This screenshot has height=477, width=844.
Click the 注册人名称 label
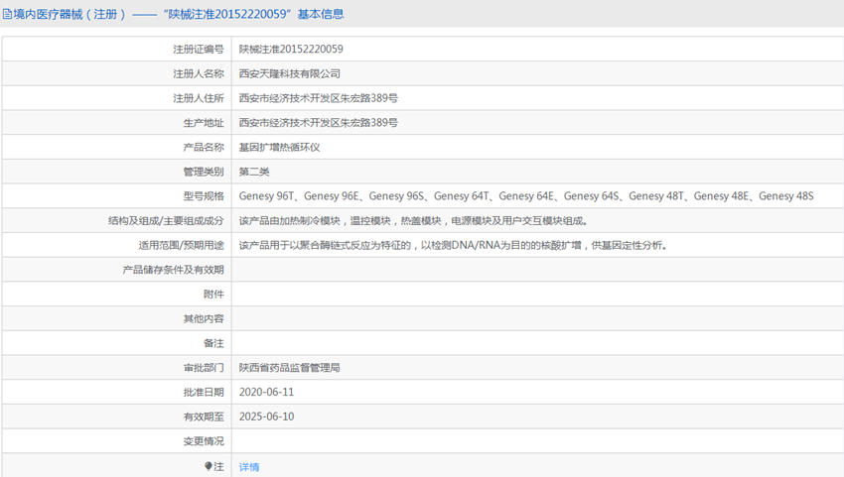(198, 73)
